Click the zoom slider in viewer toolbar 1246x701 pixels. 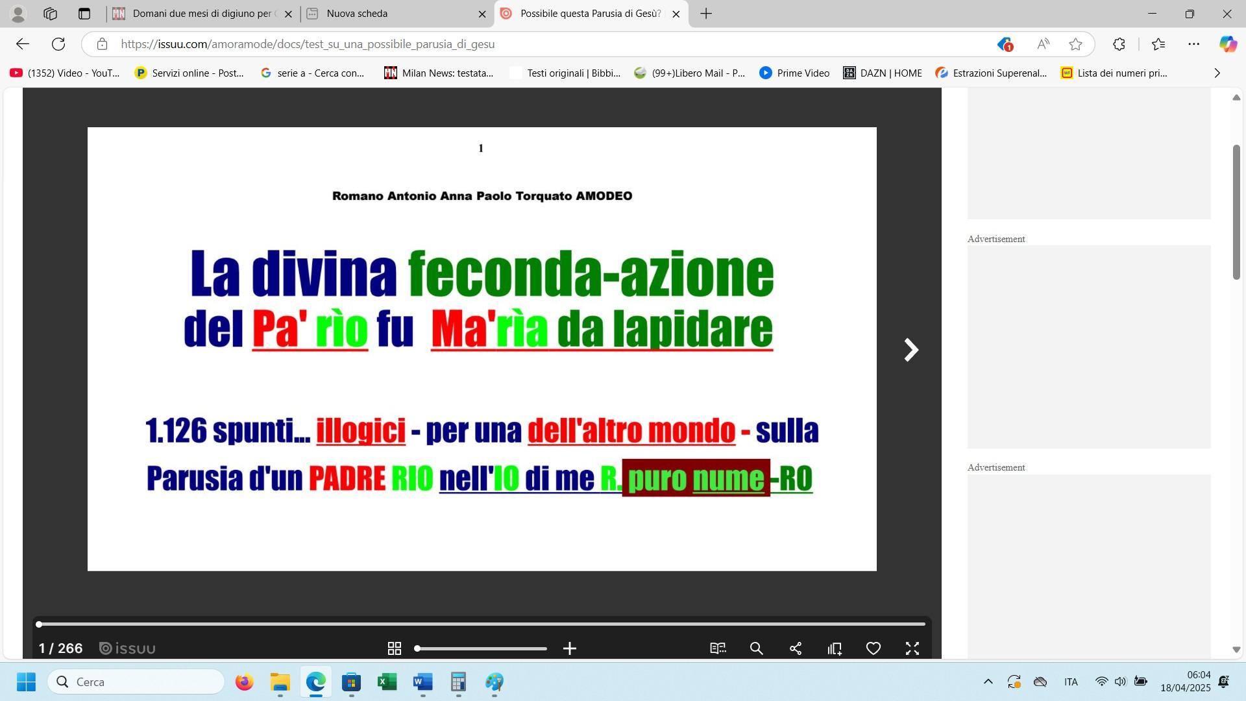click(482, 648)
